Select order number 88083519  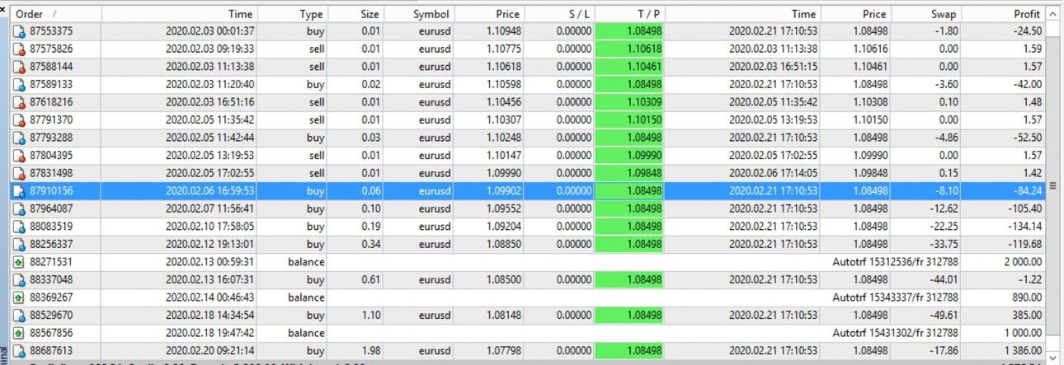point(51,227)
